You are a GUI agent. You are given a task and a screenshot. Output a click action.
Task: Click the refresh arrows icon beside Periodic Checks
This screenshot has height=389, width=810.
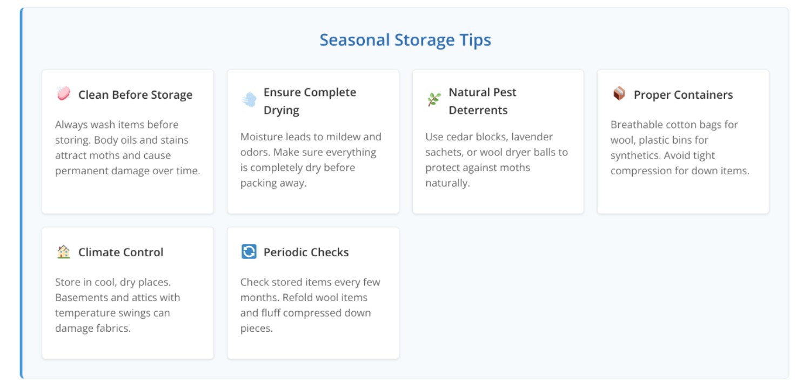[x=249, y=251]
